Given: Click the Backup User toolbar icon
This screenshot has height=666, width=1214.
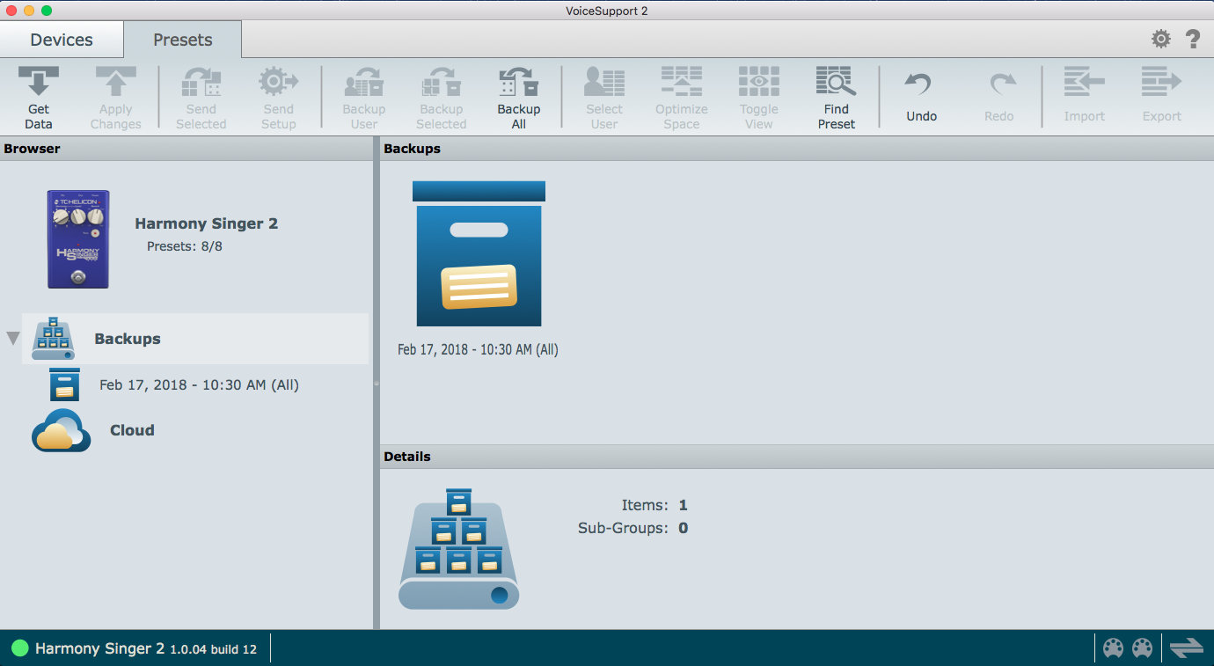Looking at the screenshot, I should (x=364, y=98).
